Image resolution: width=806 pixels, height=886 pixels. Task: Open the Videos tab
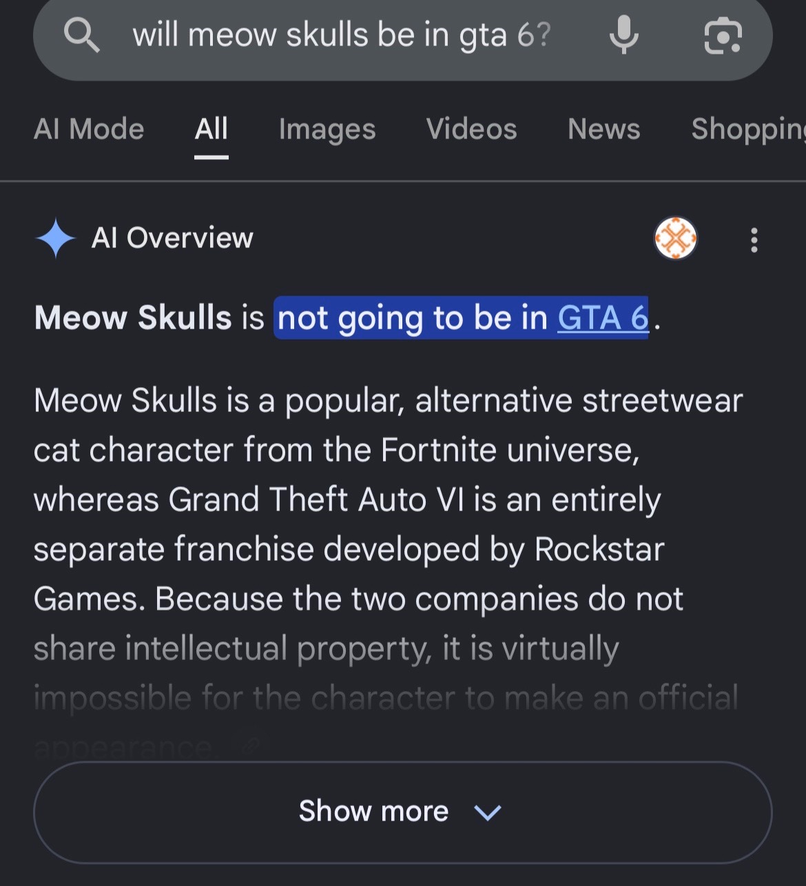click(471, 129)
